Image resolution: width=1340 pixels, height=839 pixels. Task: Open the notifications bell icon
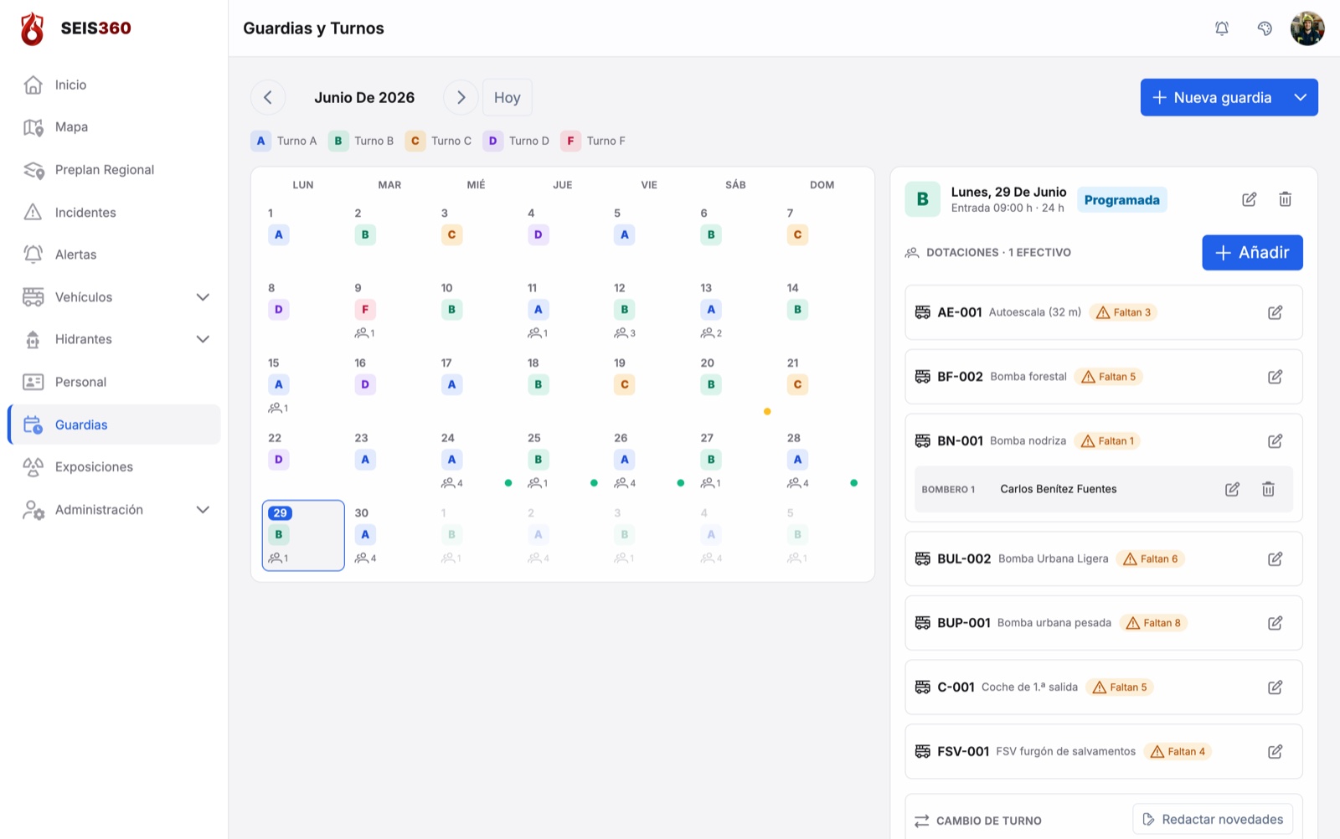click(1222, 28)
